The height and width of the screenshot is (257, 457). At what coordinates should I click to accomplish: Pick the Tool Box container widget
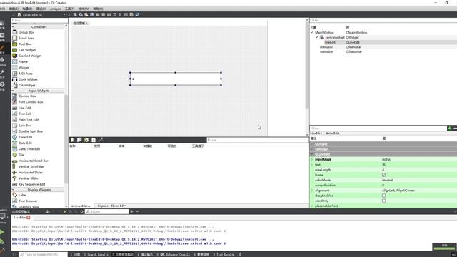coord(22,44)
